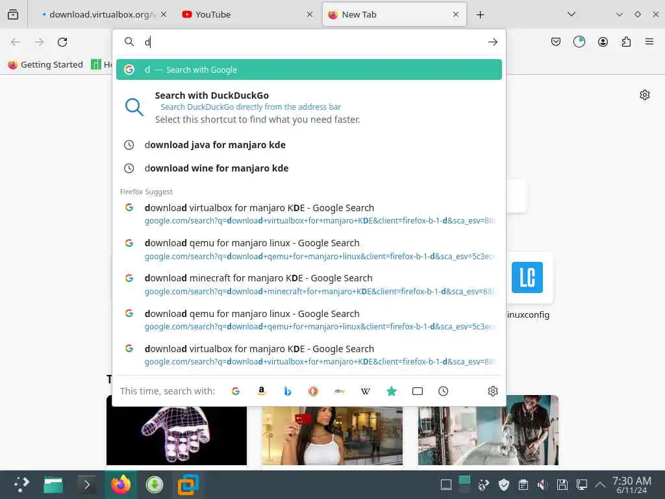Expand the hidden system tray arrow

600,485
